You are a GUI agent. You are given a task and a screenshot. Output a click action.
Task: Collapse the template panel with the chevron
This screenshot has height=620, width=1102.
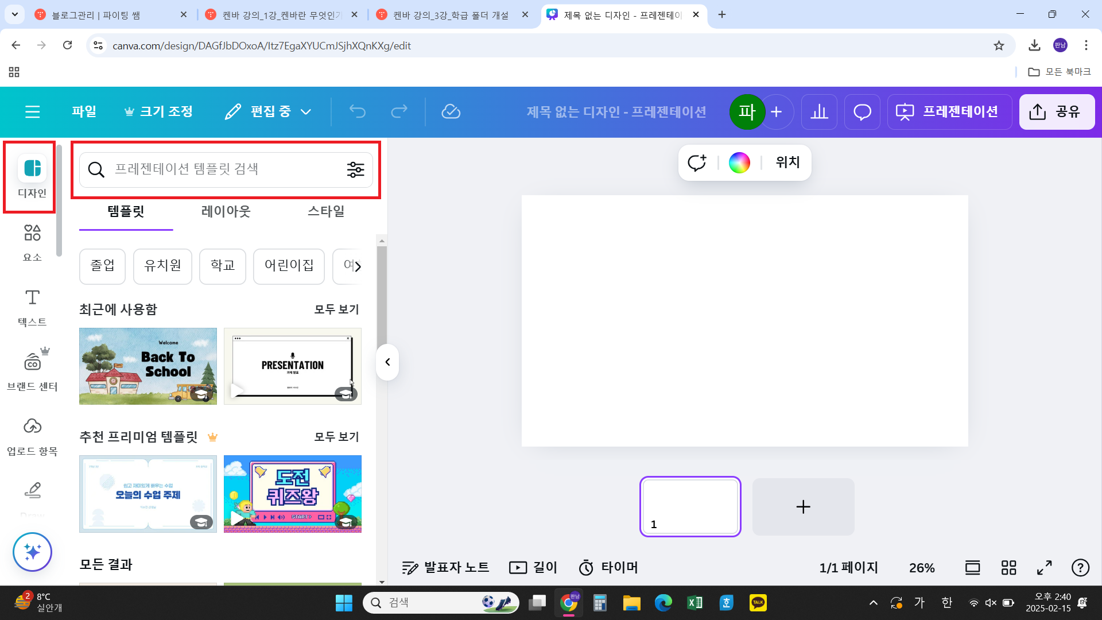coord(387,362)
